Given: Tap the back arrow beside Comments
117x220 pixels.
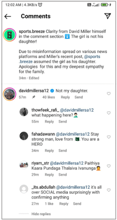Looking at the screenshot, I should [x=8, y=16].
